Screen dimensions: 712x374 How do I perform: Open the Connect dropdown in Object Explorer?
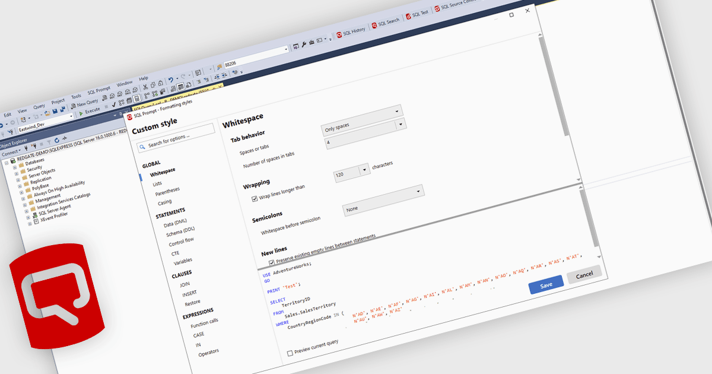(x=11, y=152)
